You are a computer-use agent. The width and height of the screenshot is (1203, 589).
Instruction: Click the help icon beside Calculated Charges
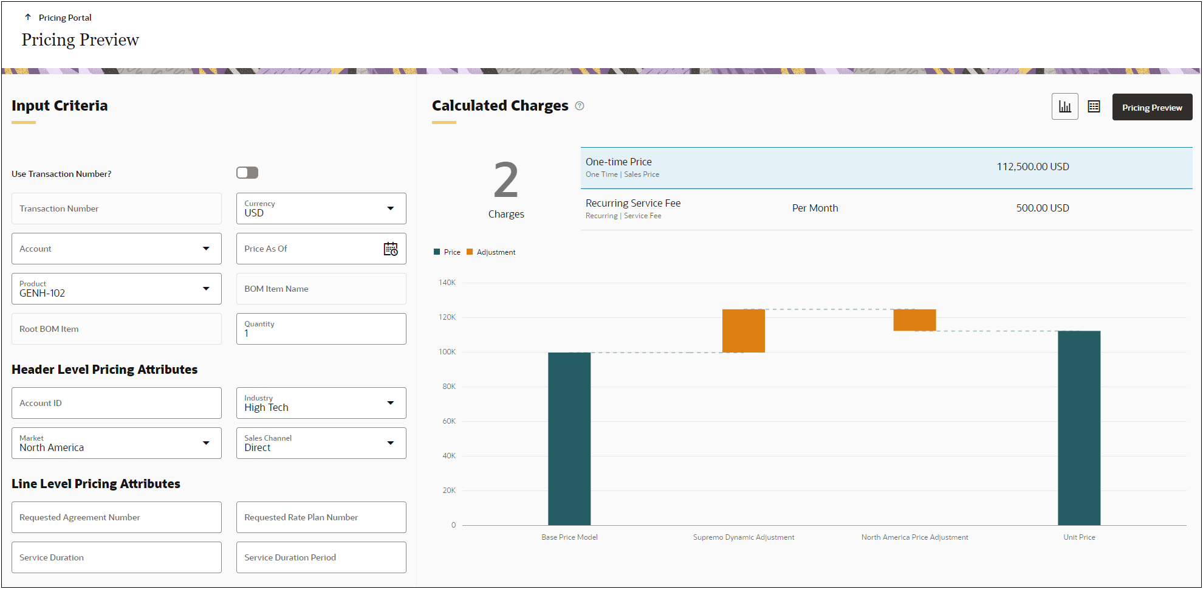click(x=580, y=106)
